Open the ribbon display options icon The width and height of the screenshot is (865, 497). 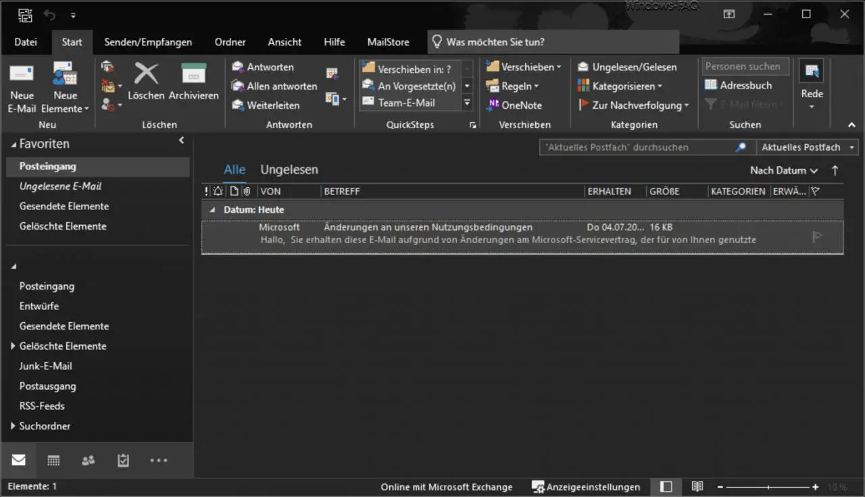point(729,14)
